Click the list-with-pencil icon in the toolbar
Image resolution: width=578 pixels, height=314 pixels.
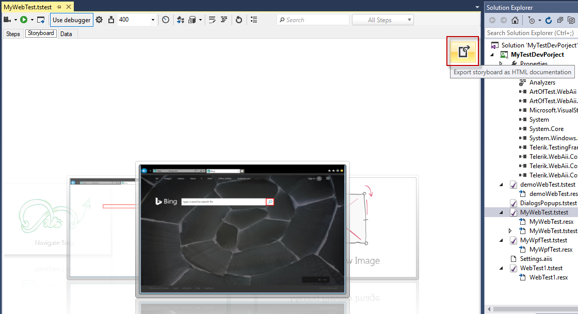(212, 20)
